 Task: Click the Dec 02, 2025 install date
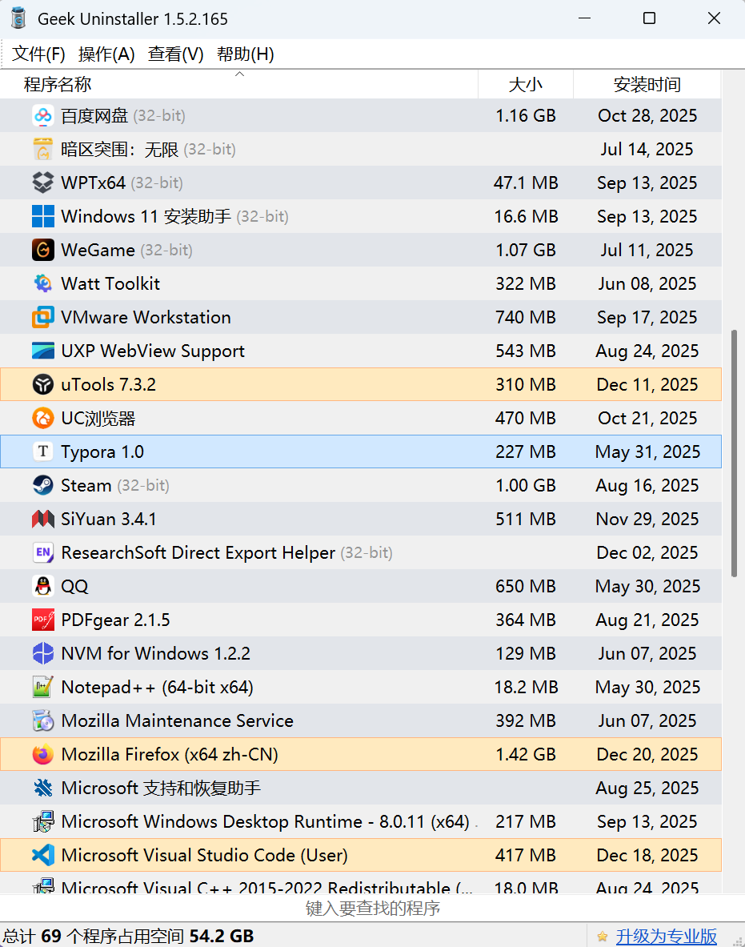pyautogui.click(x=647, y=552)
